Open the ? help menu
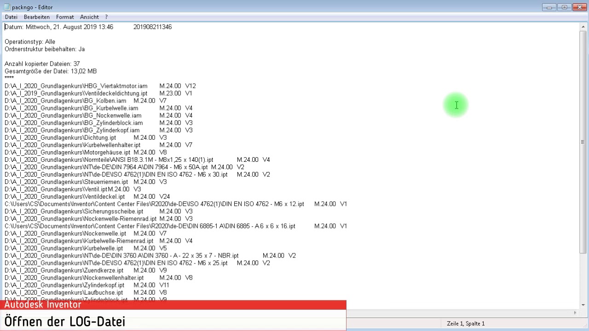589x331 pixels. (x=106, y=17)
